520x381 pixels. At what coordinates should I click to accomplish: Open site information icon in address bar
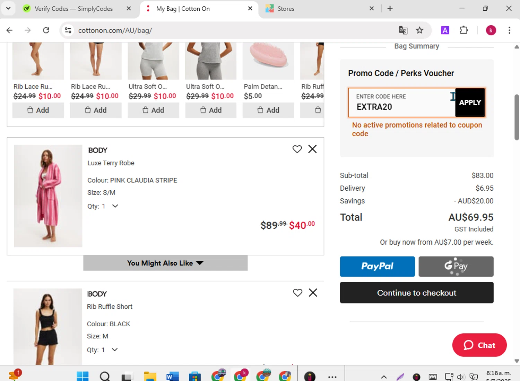coord(68,30)
